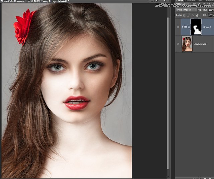Click the document scroll down arrow

point(168,177)
